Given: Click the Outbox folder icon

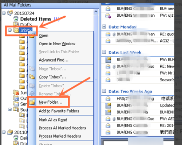Looking at the screenshot, I should click(x=16, y=98).
